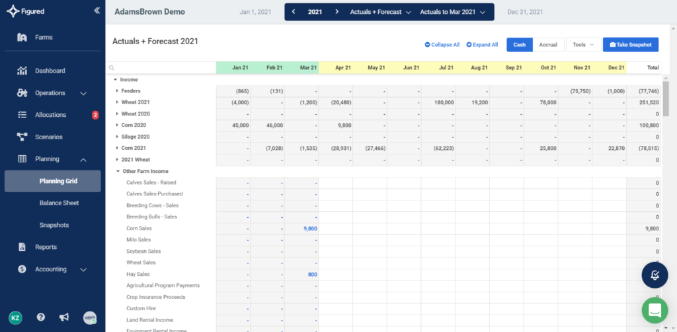677x332 pixels.
Task: Open the Dashboard menu item
Action: tap(50, 71)
